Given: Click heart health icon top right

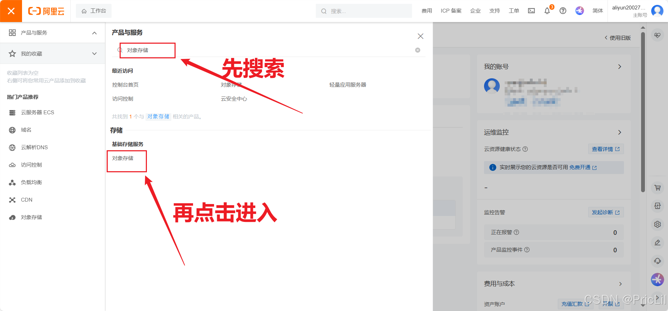Looking at the screenshot, I should coord(658,35).
